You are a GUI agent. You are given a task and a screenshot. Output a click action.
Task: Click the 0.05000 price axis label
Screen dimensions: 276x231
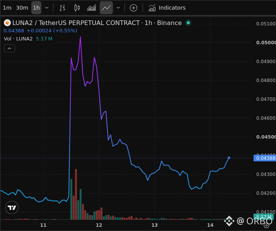coord(266,43)
